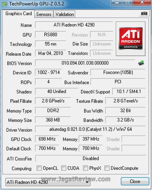Toggle the DirectCompute checkbox
The height and width of the screenshot is (190, 152).
107,168
